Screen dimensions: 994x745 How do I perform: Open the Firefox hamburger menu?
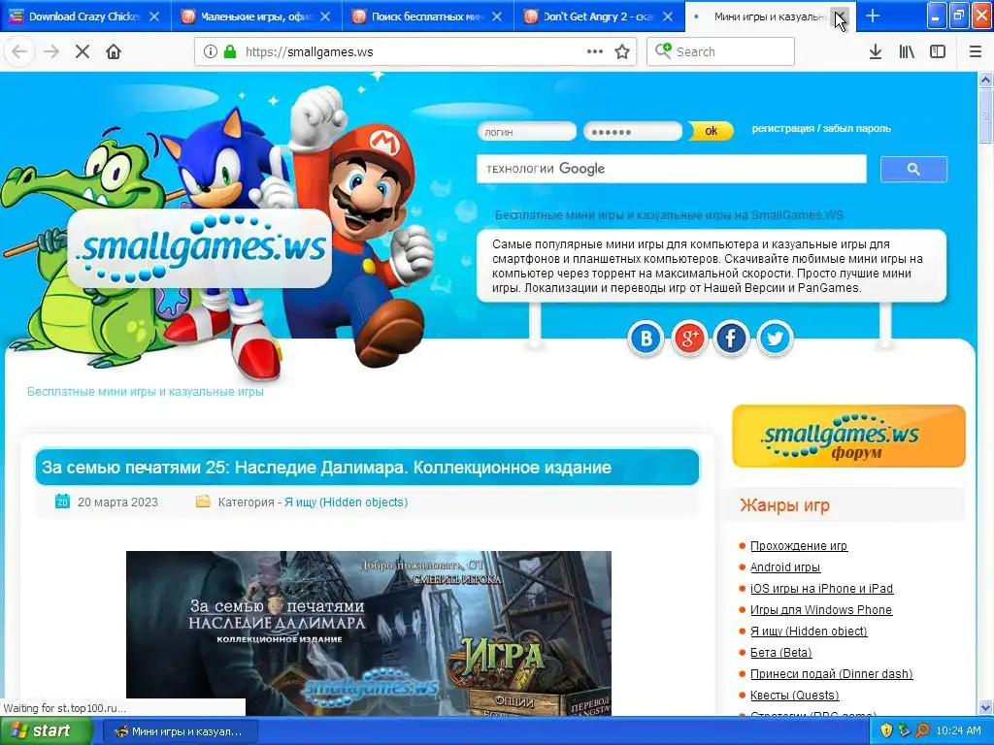point(976,52)
